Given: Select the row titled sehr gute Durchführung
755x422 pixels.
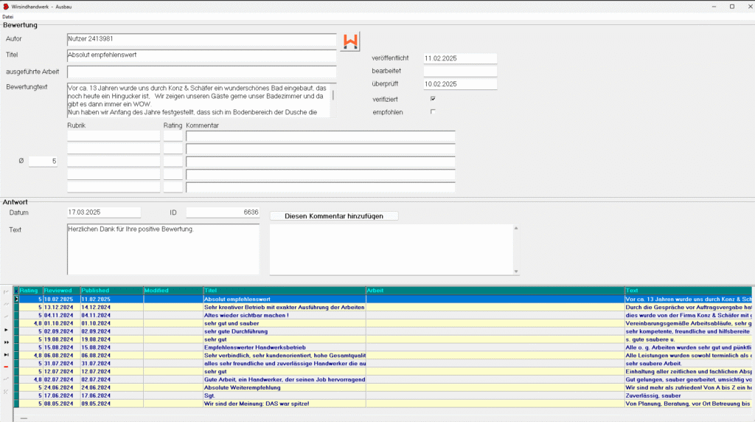Looking at the screenshot, I should [383, 331].
